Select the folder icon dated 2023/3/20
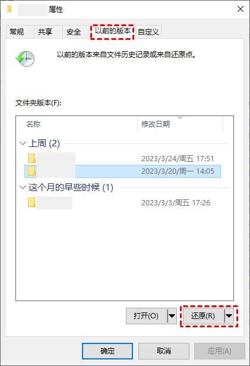250x366 pixels. pyautogui.click(x=31, y=171)
